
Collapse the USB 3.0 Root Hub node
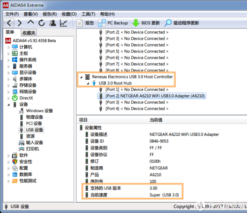pos(88,83)
